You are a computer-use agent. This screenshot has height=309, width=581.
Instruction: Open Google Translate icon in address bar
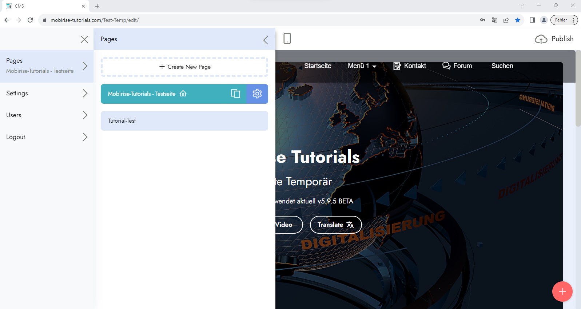[x=494, y=20]
